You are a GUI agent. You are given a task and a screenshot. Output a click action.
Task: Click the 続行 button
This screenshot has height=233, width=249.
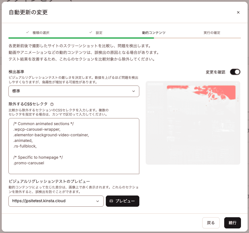click(x=233, y=222)
